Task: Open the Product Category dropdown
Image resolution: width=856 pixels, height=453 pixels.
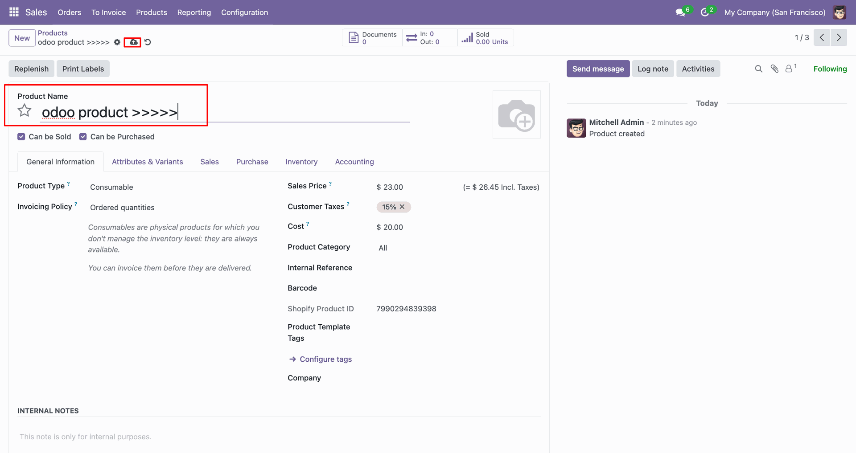Action: coord(458,248)
